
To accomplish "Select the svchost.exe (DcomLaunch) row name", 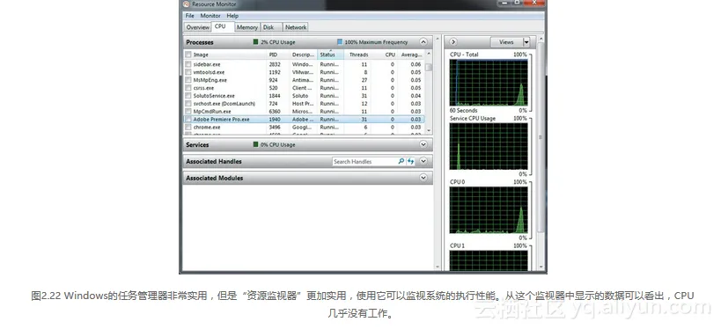I will [224, 104].
